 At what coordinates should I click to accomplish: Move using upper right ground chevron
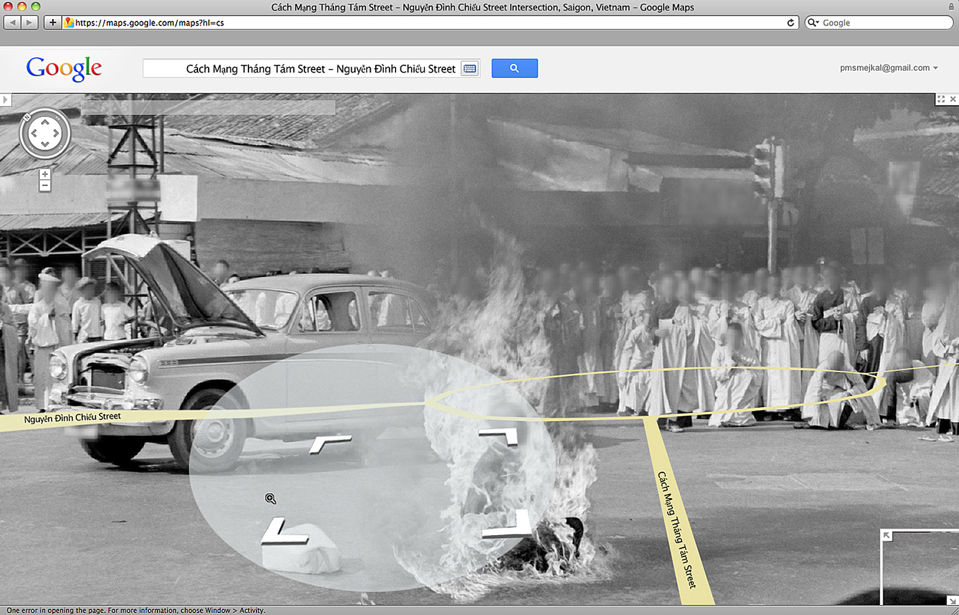pos(499,436)
